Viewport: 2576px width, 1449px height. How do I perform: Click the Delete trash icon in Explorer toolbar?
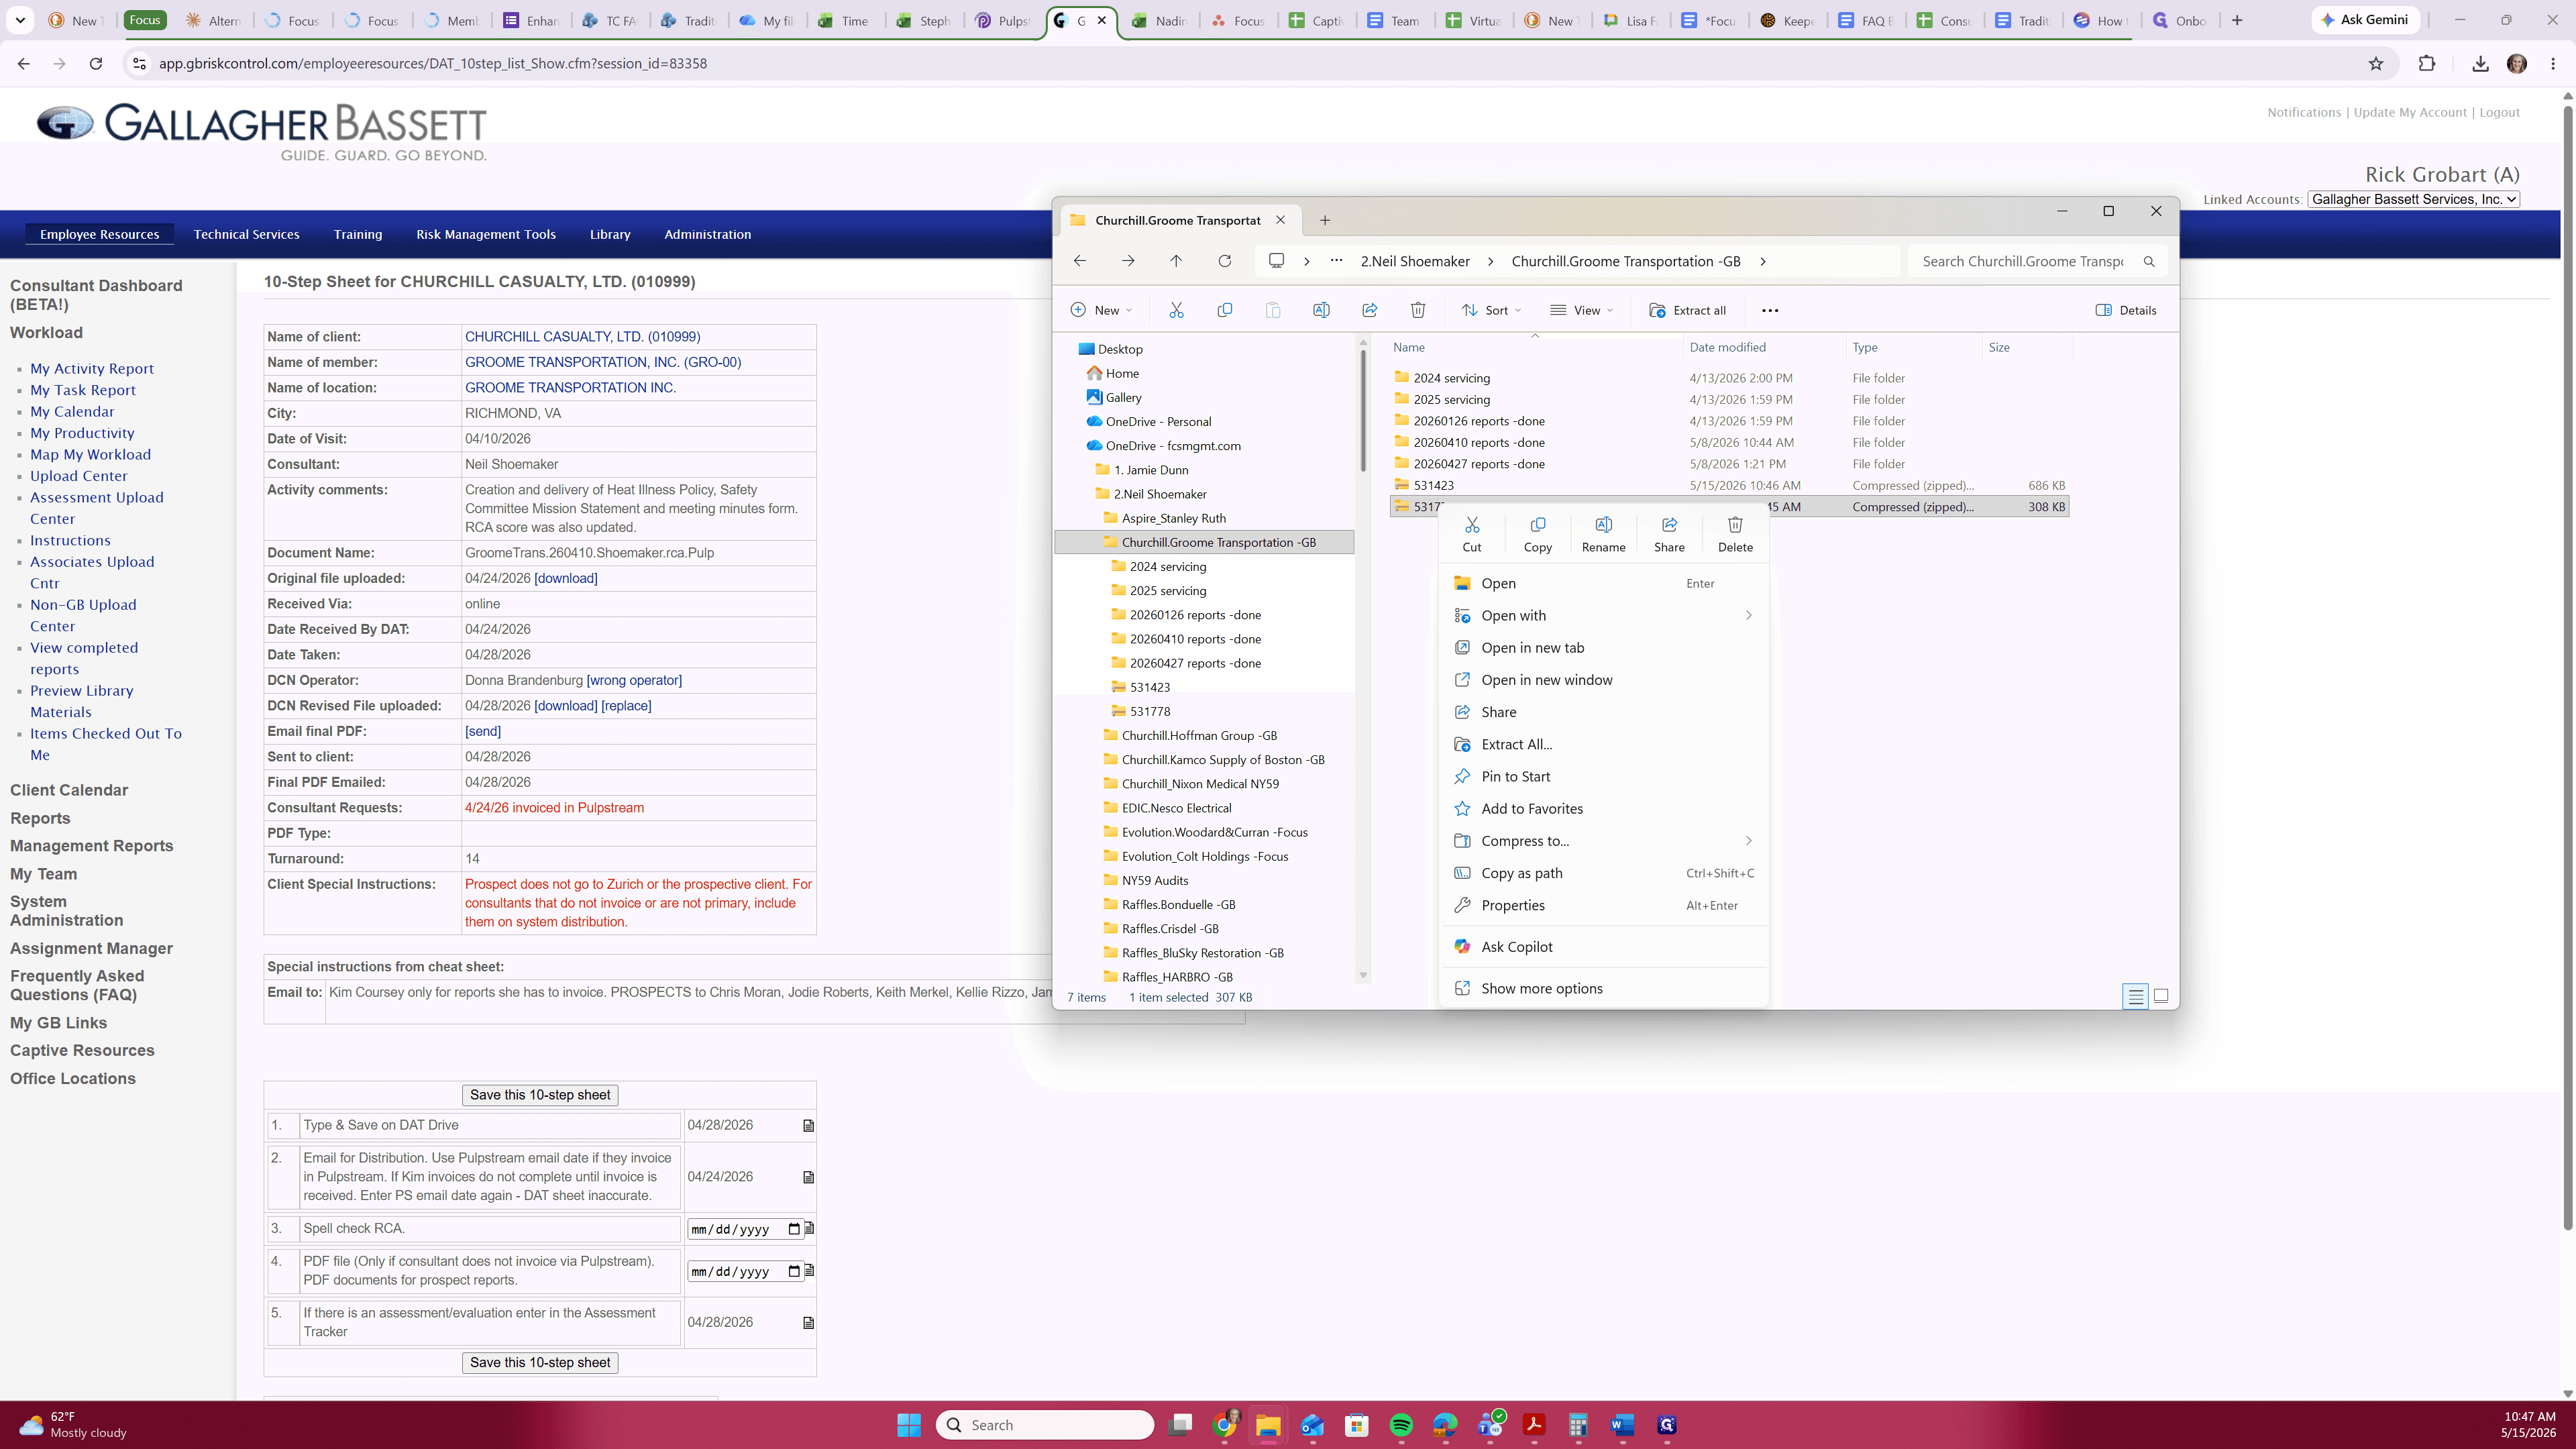coord(1418,310)
